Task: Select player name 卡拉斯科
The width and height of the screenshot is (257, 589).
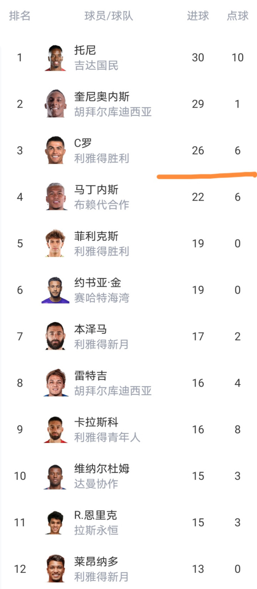Action: [96, 422]
